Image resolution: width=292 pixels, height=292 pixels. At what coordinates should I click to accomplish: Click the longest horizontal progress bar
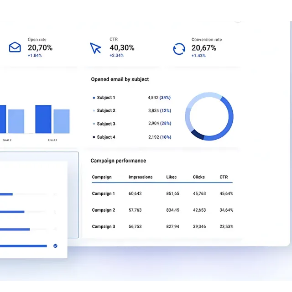[x=23, y=246]
